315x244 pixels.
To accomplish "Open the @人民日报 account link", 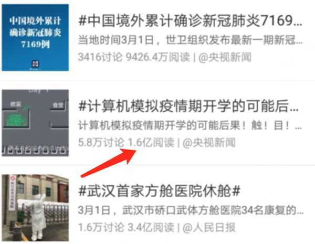I will (209, 228).
